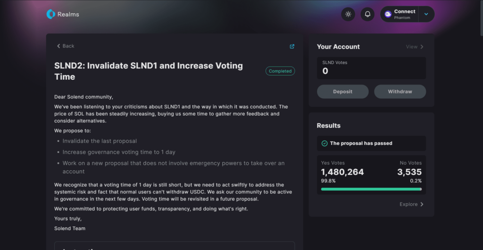The height and width of the screenshot is (250, 483).
Task: Click the Realms logo icon
Action: 51,14
